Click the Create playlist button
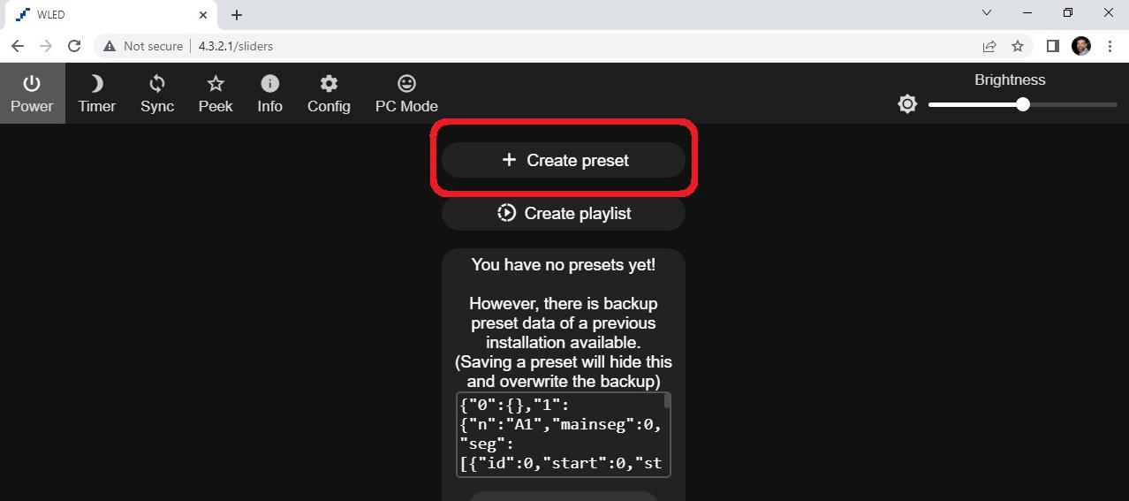 (564, 213)
